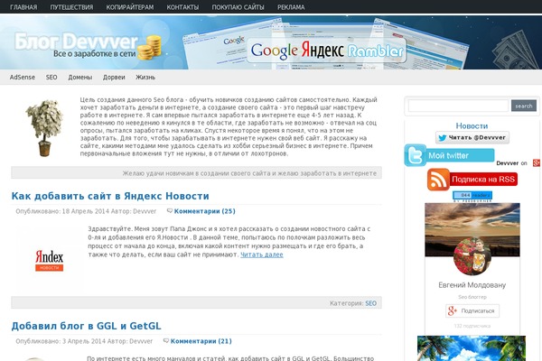542x361 pixels.
Task: Click the round profile avatar photo
Action: (472, 256)
